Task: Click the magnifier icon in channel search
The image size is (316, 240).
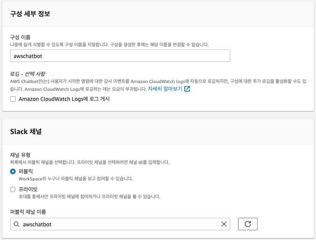Action: (x=16, y=224)
